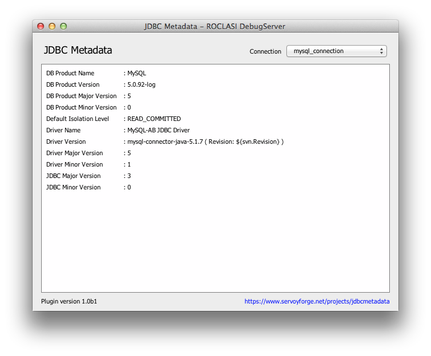Click the Connection dropdown stepper arrows
The width and height of the screenshot is (431, 356).
(381, 51)
